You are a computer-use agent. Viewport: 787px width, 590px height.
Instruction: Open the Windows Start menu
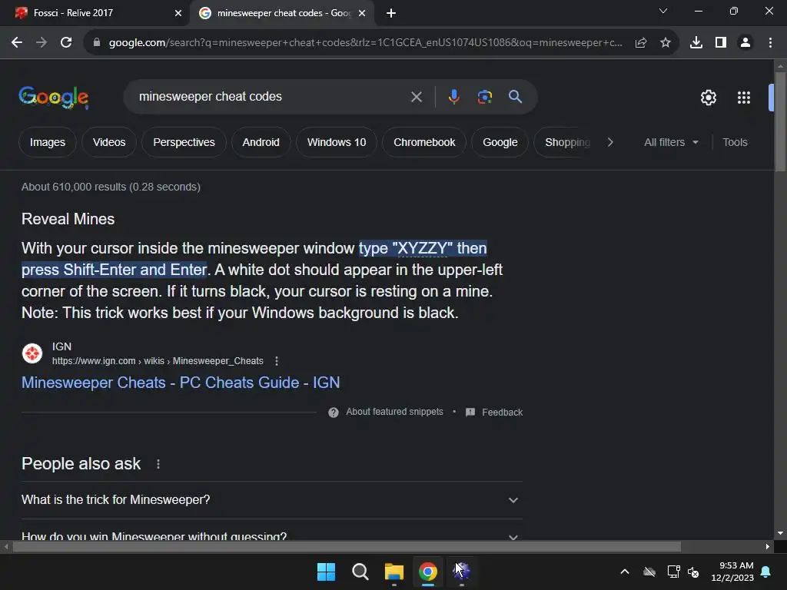pos(326,572)
